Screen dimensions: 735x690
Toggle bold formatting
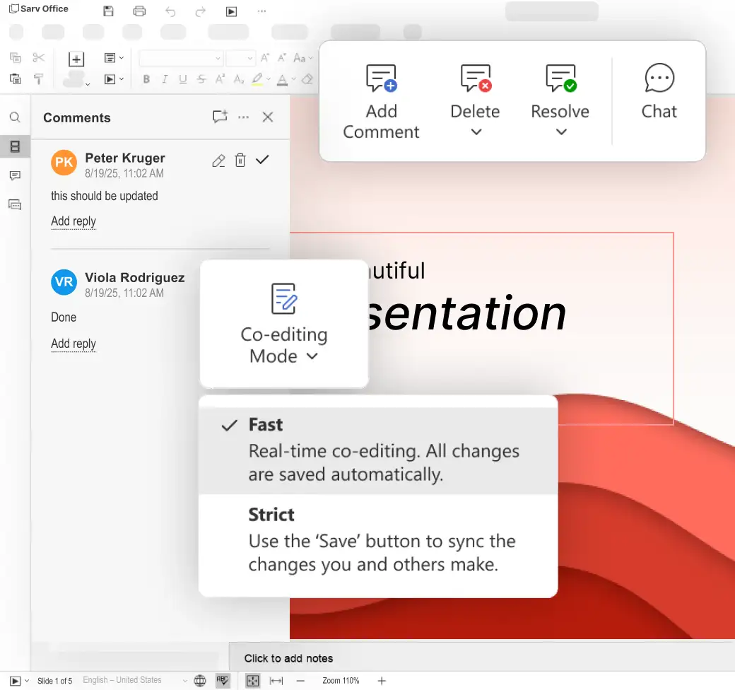click(146, 79)
